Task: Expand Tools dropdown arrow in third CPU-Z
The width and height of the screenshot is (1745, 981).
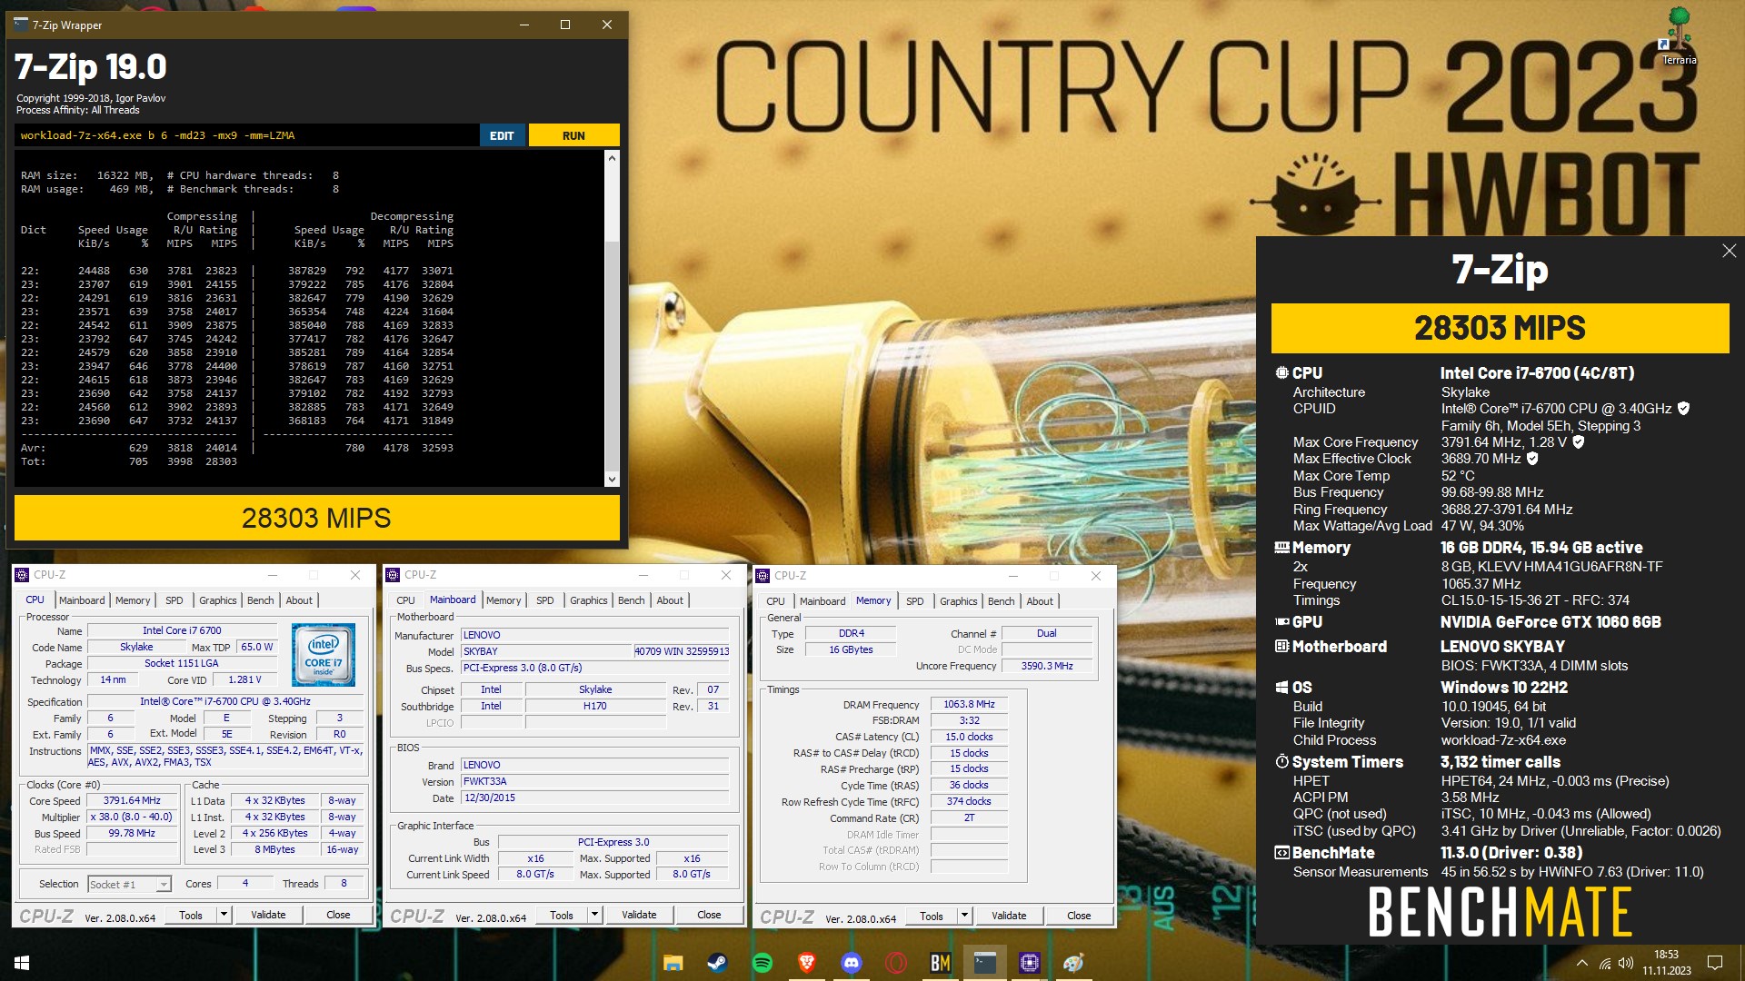Action: click(x=964, y=916)
